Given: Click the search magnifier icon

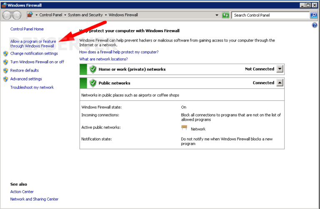Looking at the screenshot, I should tap(314, 15).
